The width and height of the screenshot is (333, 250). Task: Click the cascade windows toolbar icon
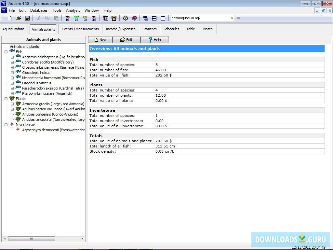point(146,18)
